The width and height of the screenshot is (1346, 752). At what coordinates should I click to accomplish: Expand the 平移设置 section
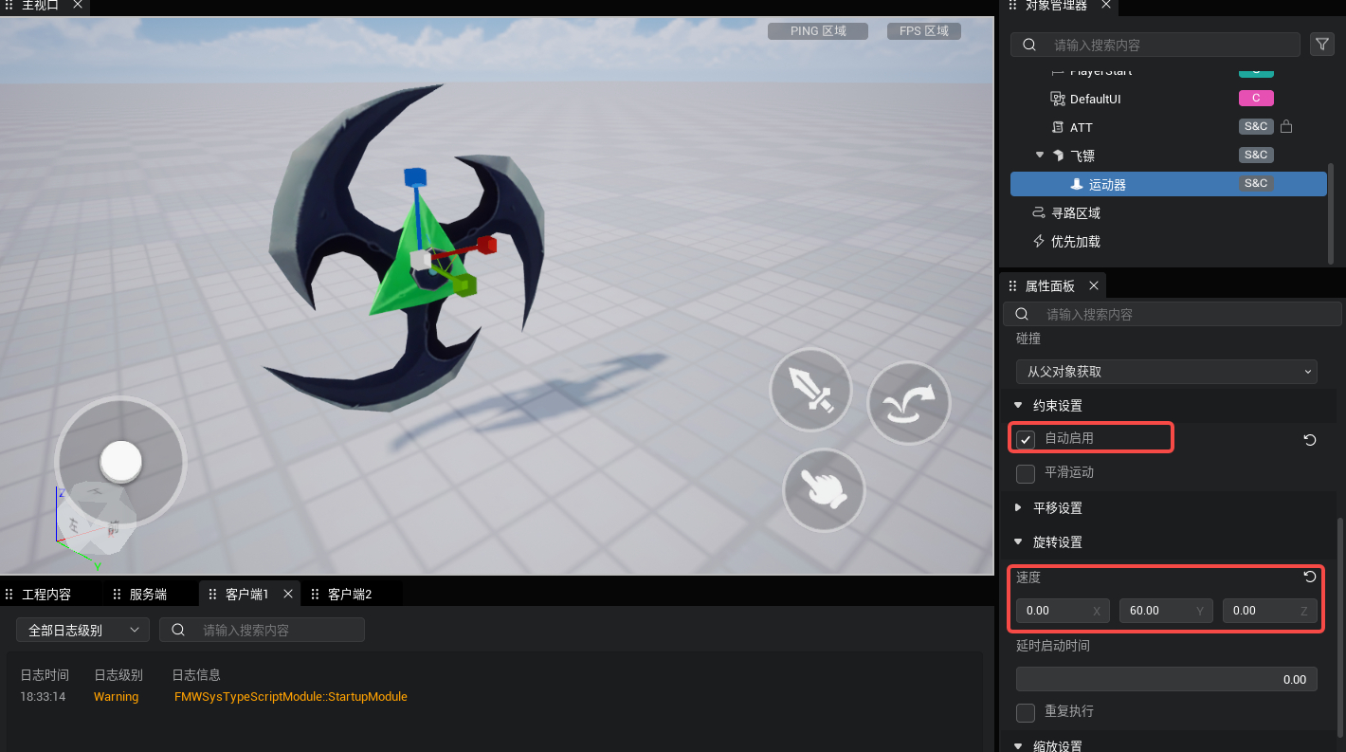point(1018,507)
